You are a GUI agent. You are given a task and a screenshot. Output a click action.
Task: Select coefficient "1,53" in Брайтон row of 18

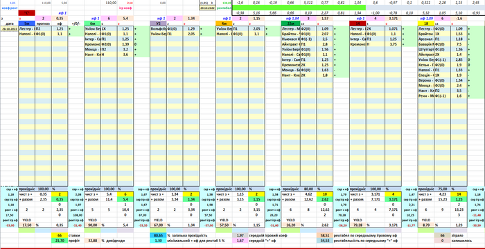(x=459, y=34)
